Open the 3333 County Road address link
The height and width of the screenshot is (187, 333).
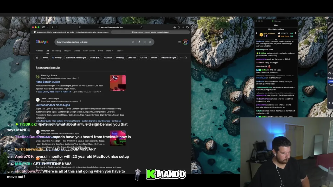pos(54,92)
